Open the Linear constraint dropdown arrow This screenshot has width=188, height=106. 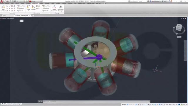[28, 11]
